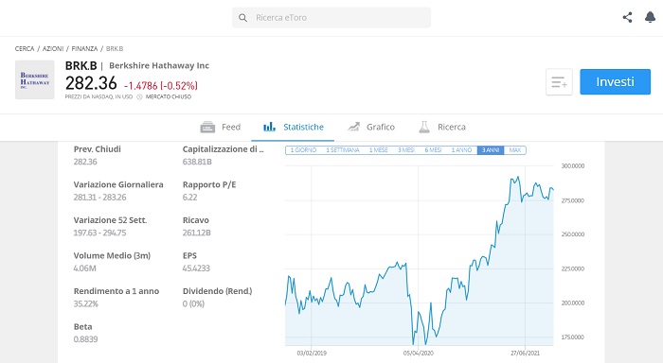Click the 197.63 - 294.75 range value

(99, 233)
